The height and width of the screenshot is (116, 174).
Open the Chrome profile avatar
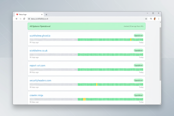pos(155,19)
